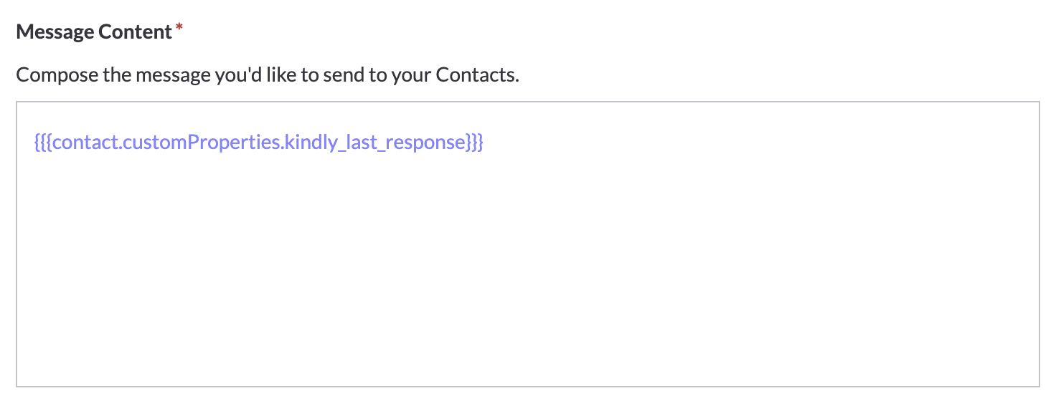Viewport: 1056px width, 401px height.
Task: Click the word "Compose" in the instructions
Action: point(57,74)
